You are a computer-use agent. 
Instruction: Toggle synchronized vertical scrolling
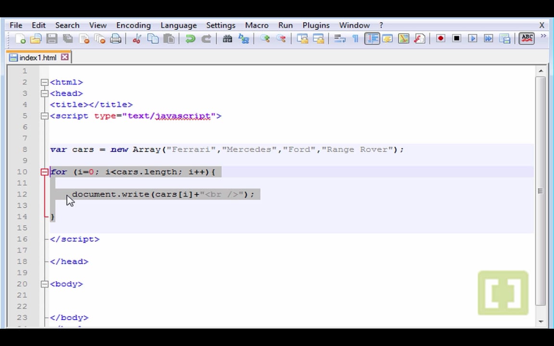click(x=302, y=38)
